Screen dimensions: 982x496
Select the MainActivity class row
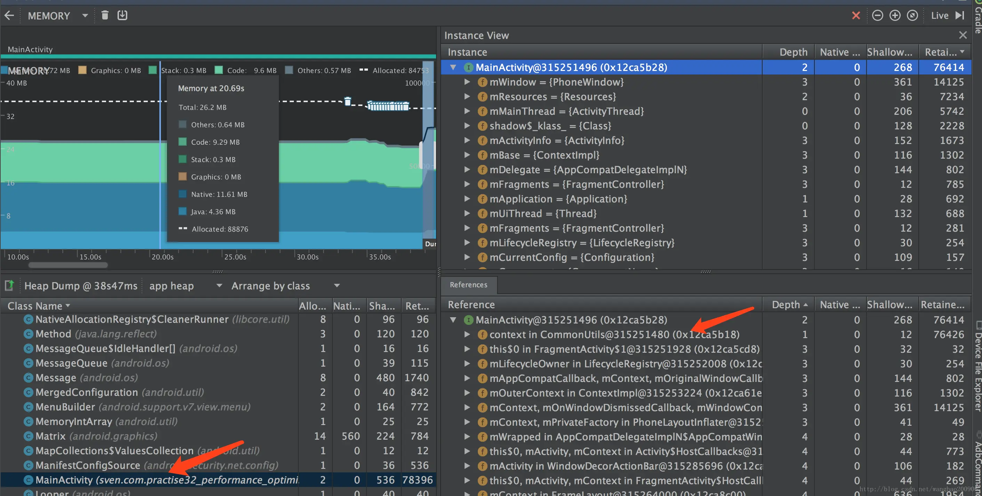(218, 480)
